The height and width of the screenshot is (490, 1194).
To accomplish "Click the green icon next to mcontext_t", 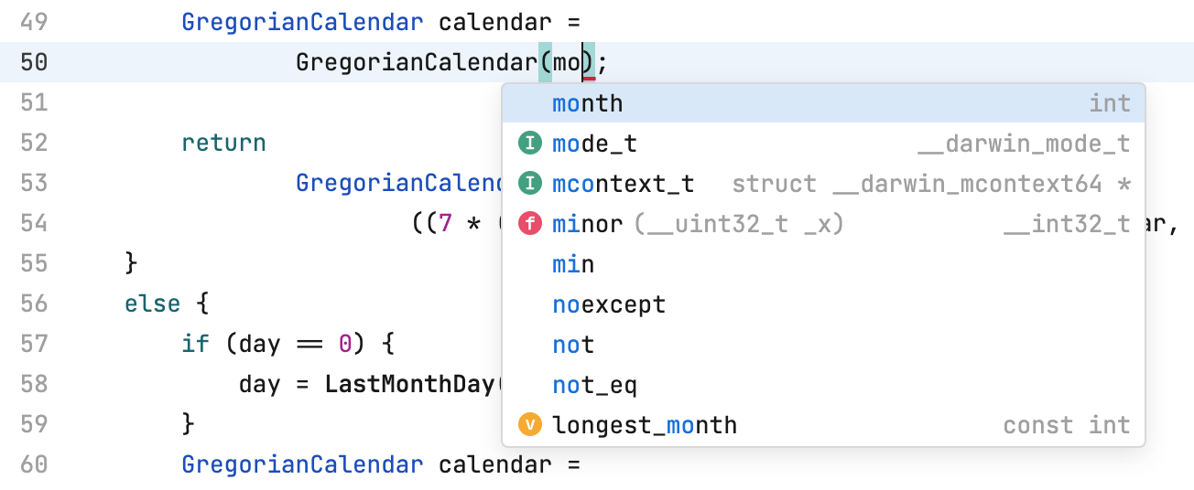I will [x=530, y=184].
